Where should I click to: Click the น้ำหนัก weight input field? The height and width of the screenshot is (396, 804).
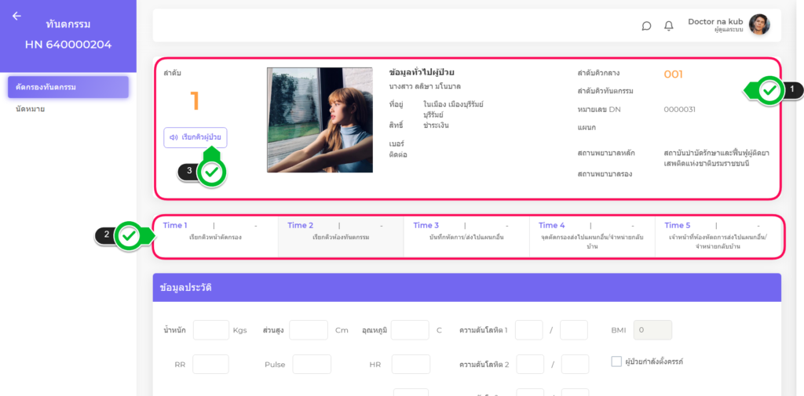[210, 330]
